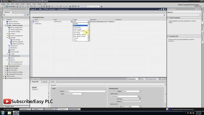
Task: Open the Online menu
Action: click(23, 4)
